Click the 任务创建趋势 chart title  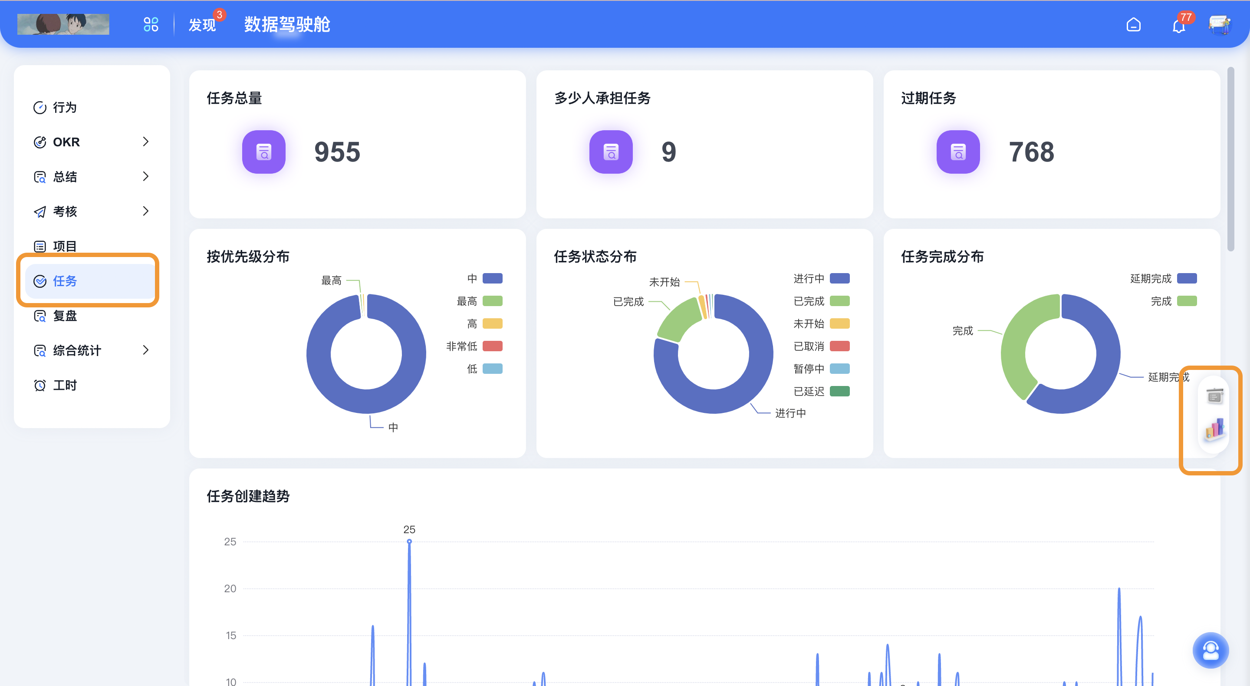pyautogui.click(x=248, y=496)
